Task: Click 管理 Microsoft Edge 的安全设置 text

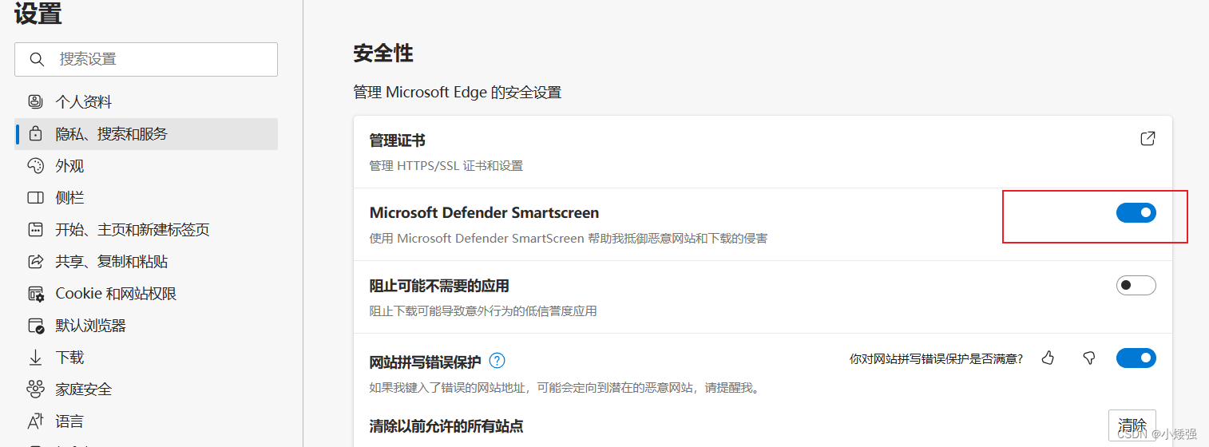Action: 457,93
